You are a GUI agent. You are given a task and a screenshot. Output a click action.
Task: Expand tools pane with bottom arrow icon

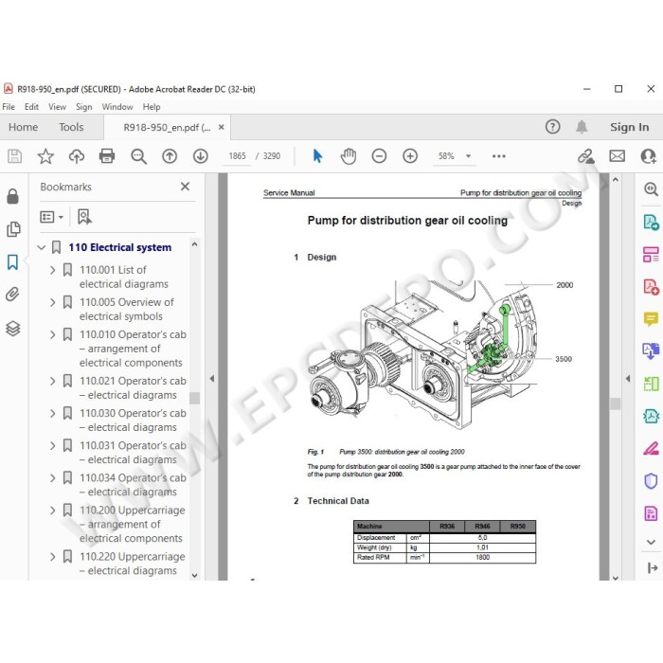(652, 568)
